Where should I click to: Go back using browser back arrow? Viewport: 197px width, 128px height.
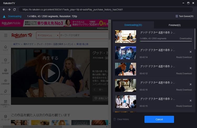4,9
